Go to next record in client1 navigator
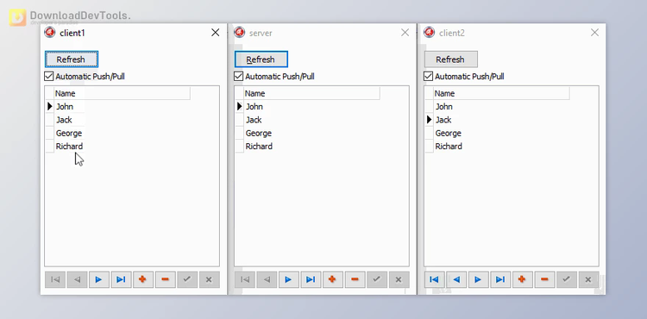The image size is (647, 319). pos(98,279)
